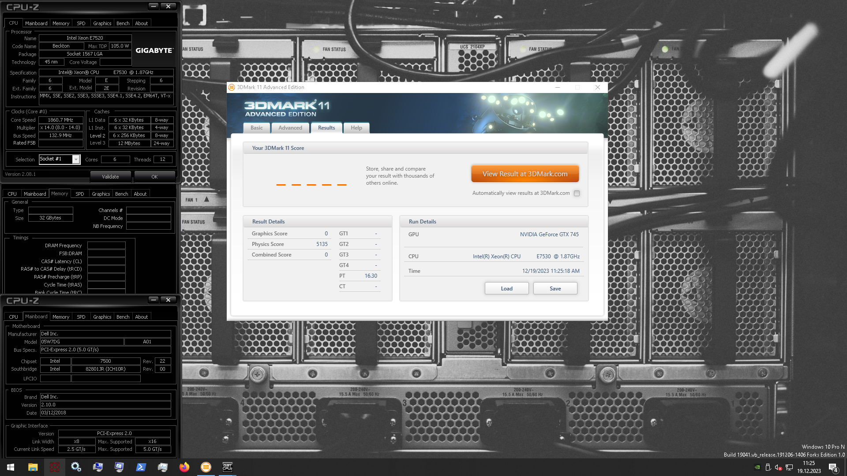This screenshot has width=847, height=476.
Task: Open the computer monitor icon left of PowerShell
Action: click(x=119, y=467)
